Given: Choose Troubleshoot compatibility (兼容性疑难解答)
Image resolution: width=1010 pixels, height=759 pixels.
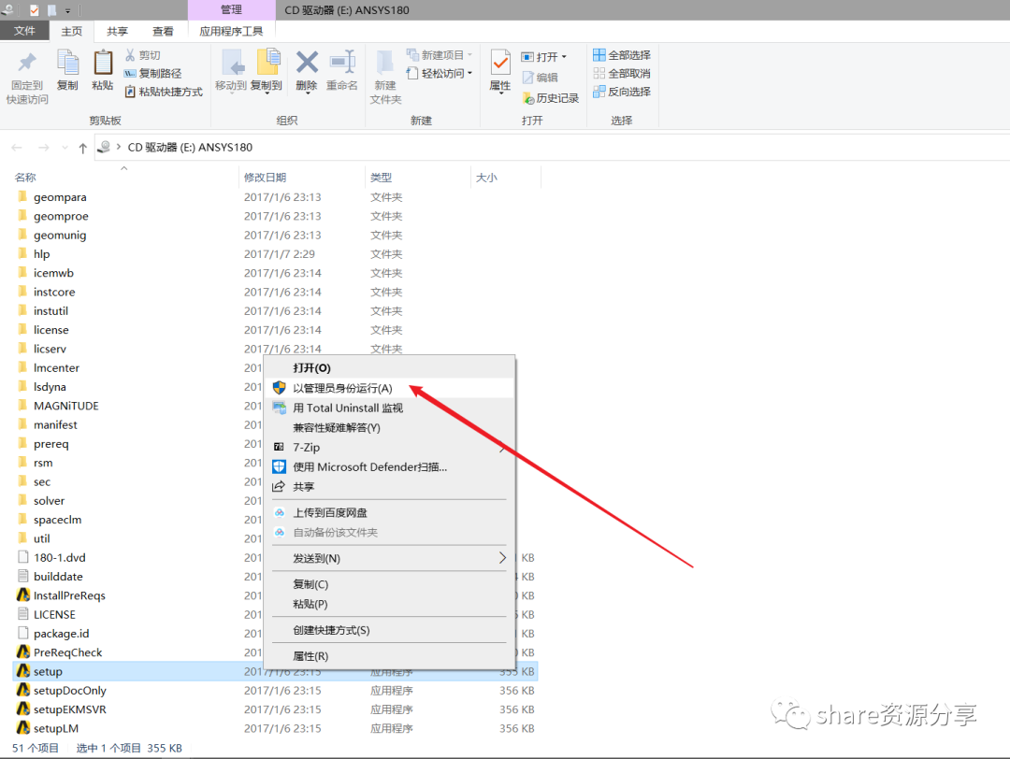Looking at the screenshot, I should coord(389,427).
